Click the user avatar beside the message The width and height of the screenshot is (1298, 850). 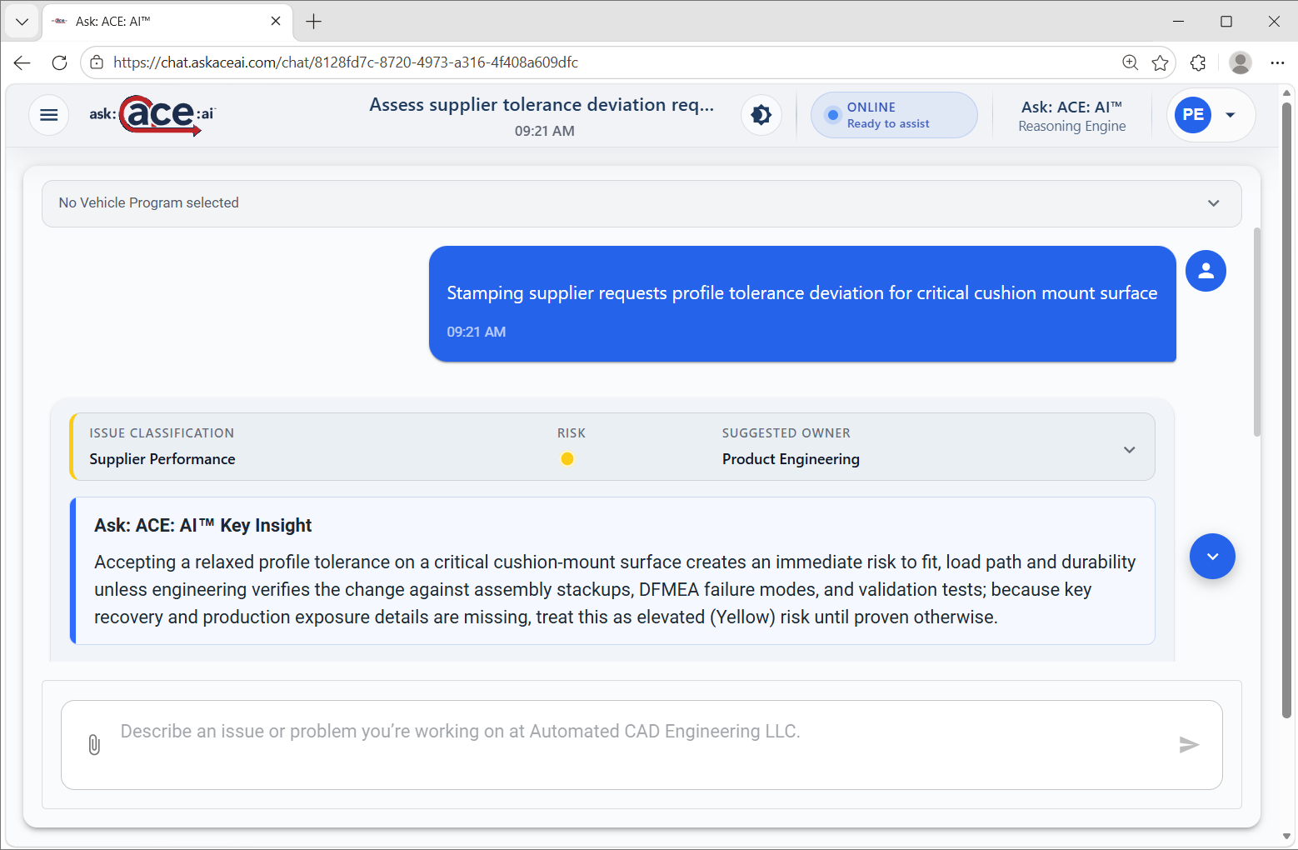click(x=1206, y=271)
